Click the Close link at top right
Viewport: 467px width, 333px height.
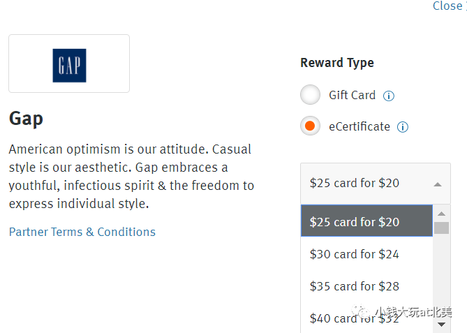point(449,6)
